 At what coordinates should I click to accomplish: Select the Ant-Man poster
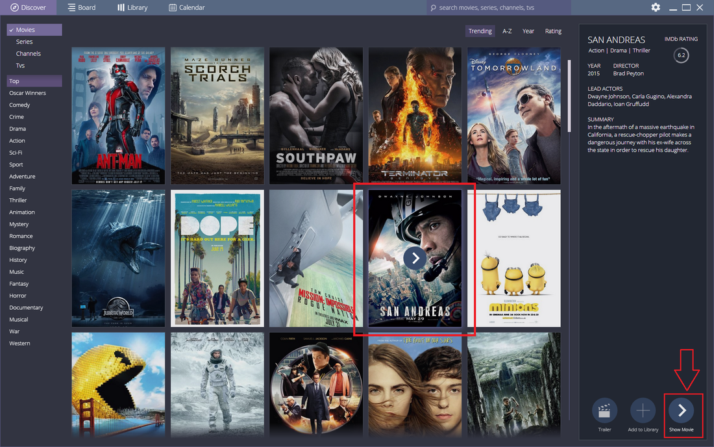pyautogui.click(x=118, y=116)
